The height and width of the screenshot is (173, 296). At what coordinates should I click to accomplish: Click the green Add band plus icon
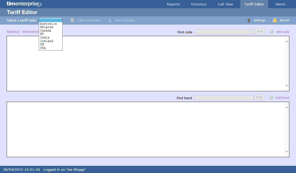(271, 98)
